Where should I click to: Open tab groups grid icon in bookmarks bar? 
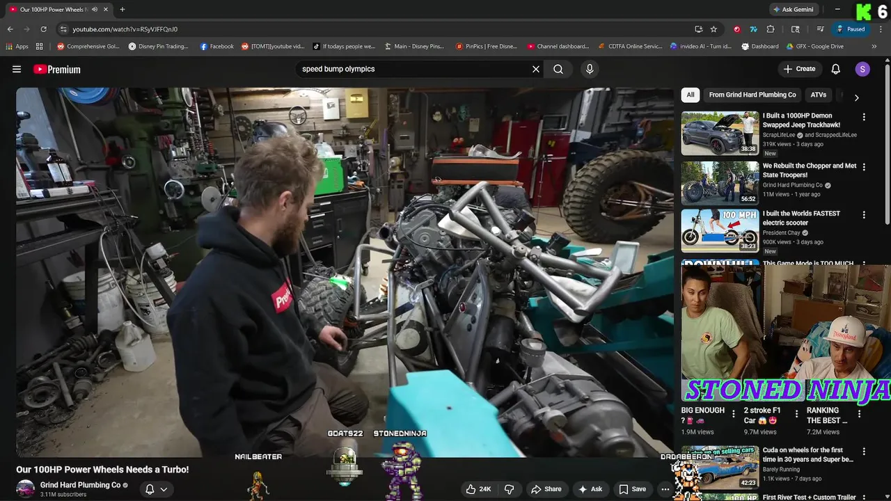point(40,47)
